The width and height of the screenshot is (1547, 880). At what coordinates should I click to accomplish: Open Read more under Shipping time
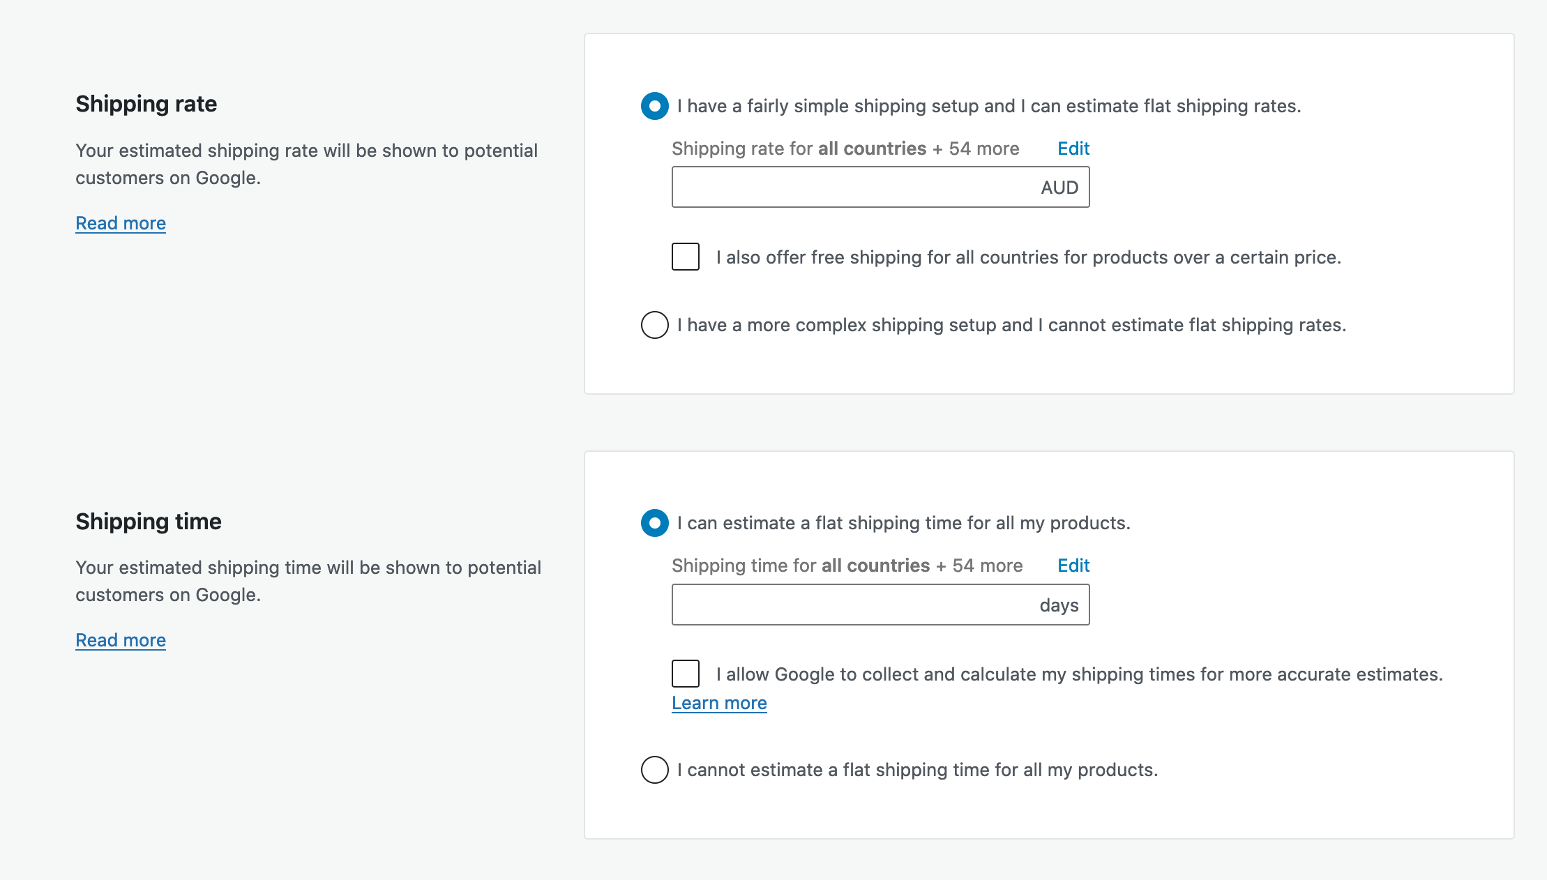click(x=120, y=639)
